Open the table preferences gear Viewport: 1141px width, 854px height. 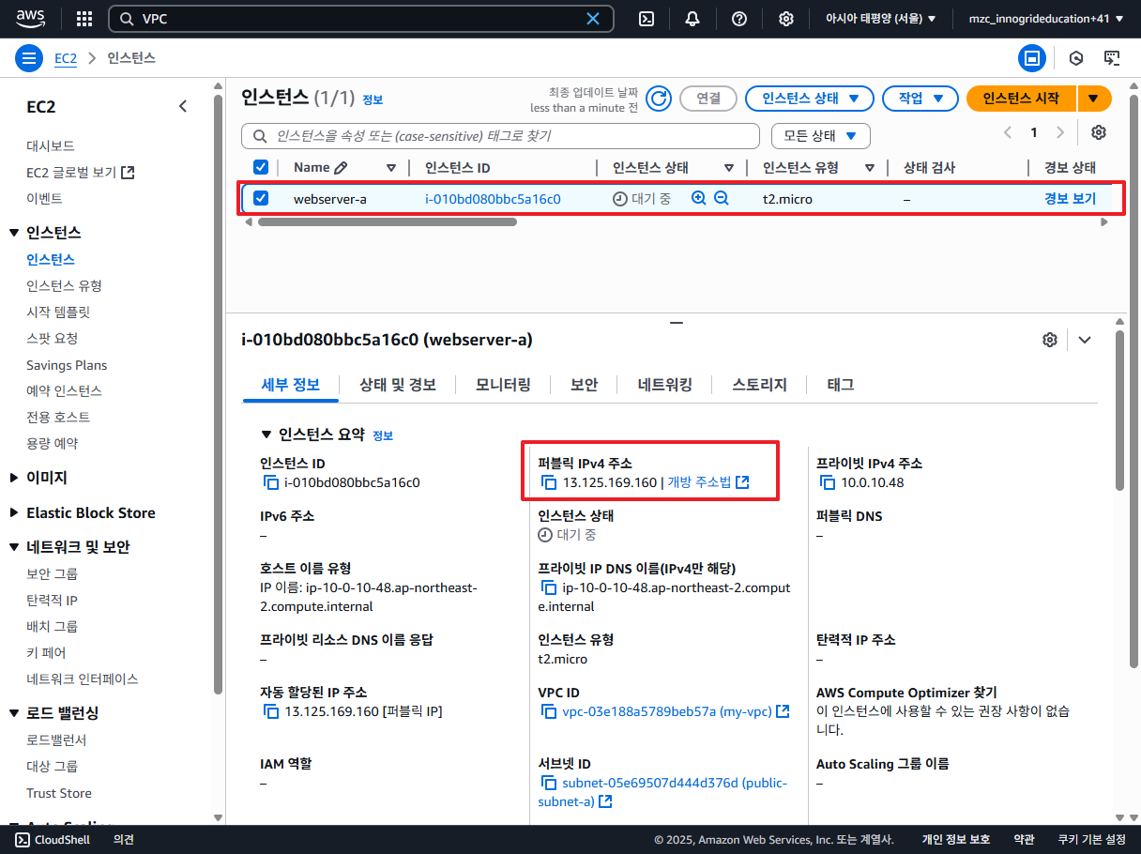(x=1099, y=132)
